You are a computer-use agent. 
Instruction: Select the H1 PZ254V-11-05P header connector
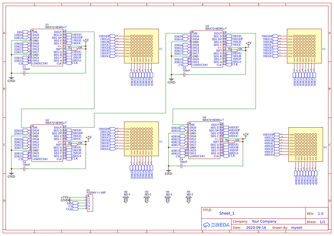click(90, 203)
